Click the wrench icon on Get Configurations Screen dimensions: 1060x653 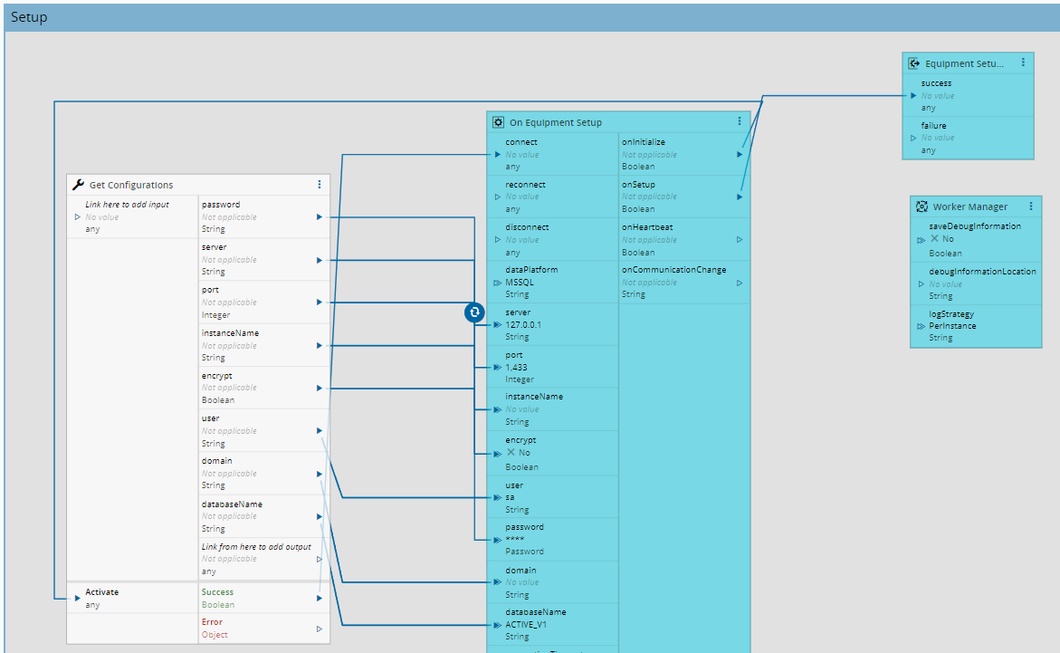click(78, 185)
